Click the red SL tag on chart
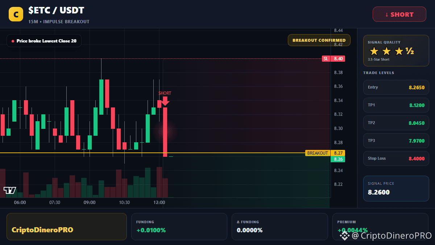 pyautogui.click(x=326, y=58)
